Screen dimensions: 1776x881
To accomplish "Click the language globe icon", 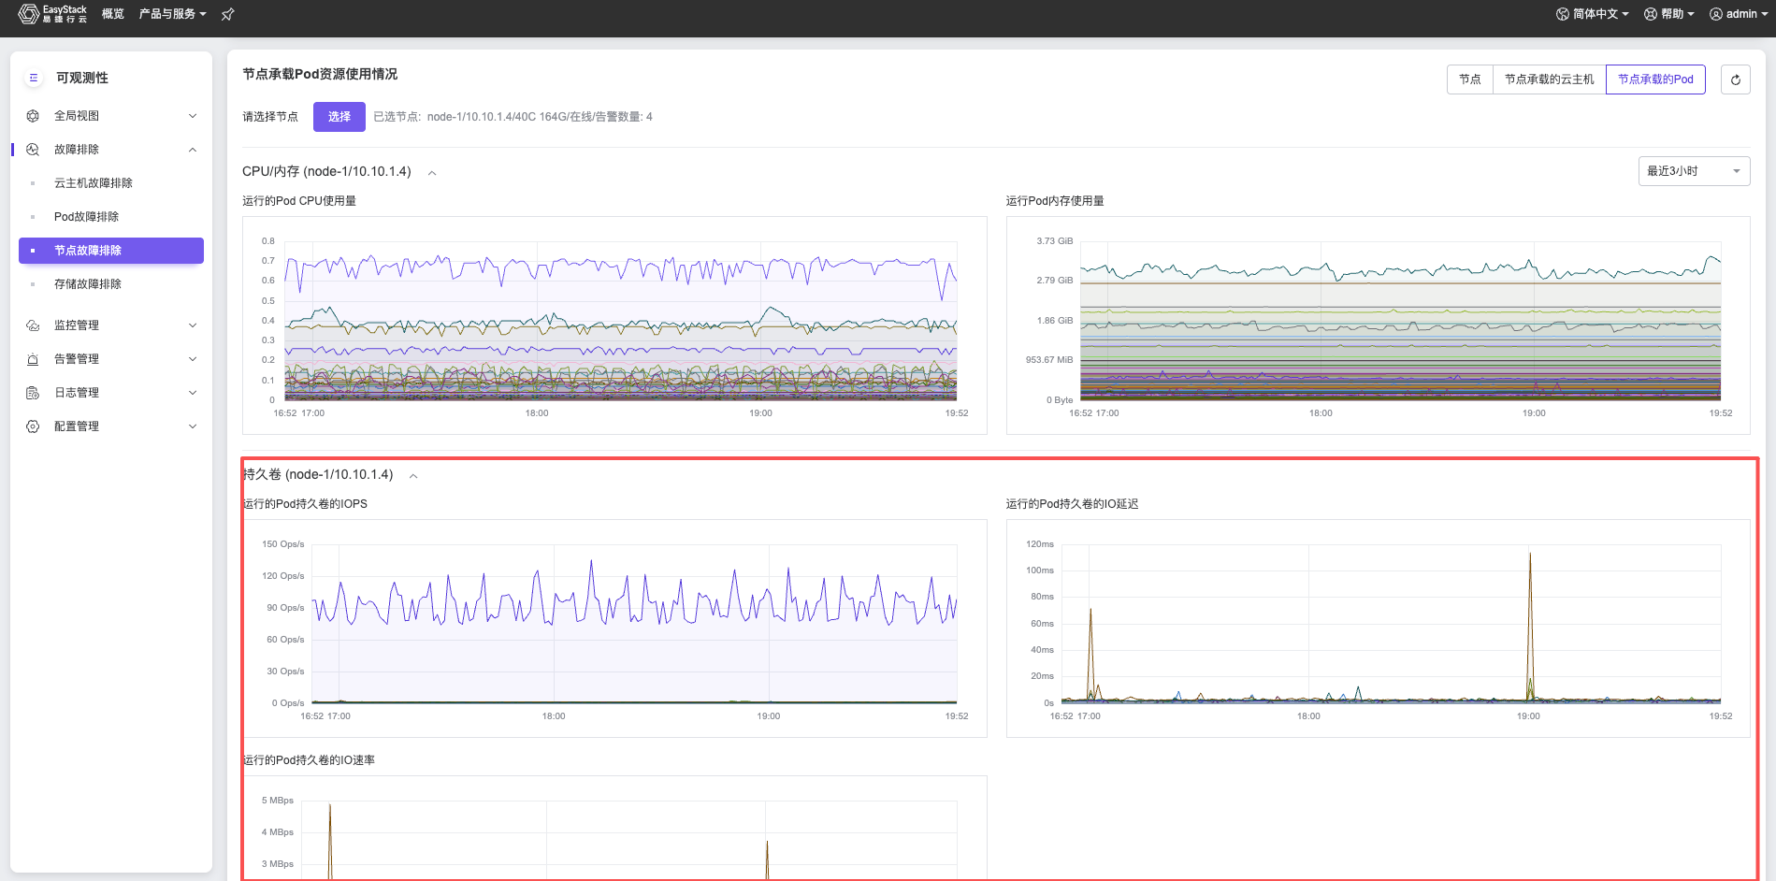I will click(1563, 14).
